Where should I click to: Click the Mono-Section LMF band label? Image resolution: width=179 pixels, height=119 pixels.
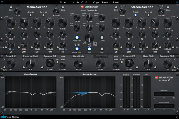pyautogui.click(x=24, y=52)
